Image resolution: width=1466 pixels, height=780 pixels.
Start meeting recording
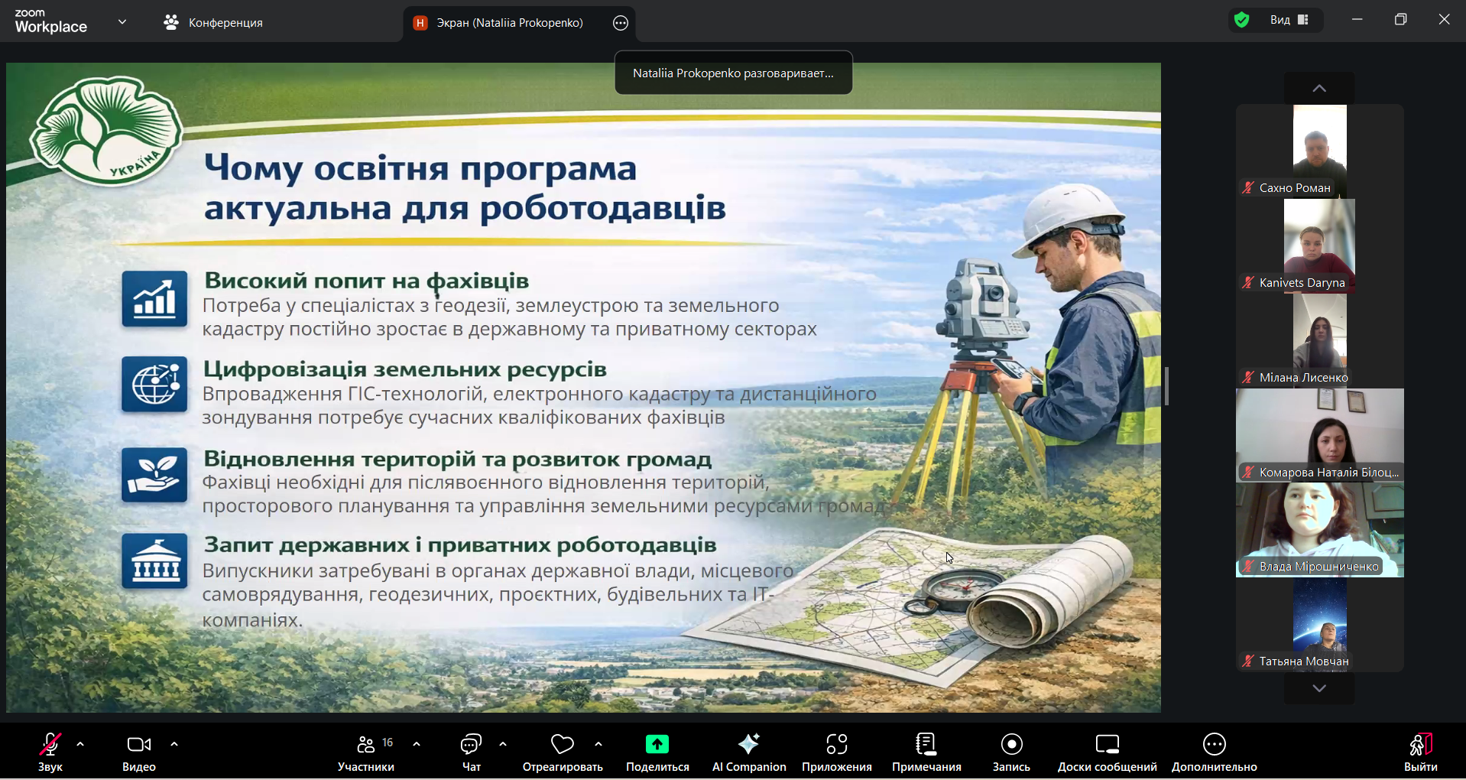tap(1011, 752)
